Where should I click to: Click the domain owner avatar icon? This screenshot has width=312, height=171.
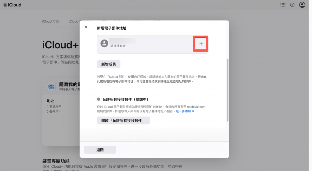pyautogui.click(x=104, y=43)
